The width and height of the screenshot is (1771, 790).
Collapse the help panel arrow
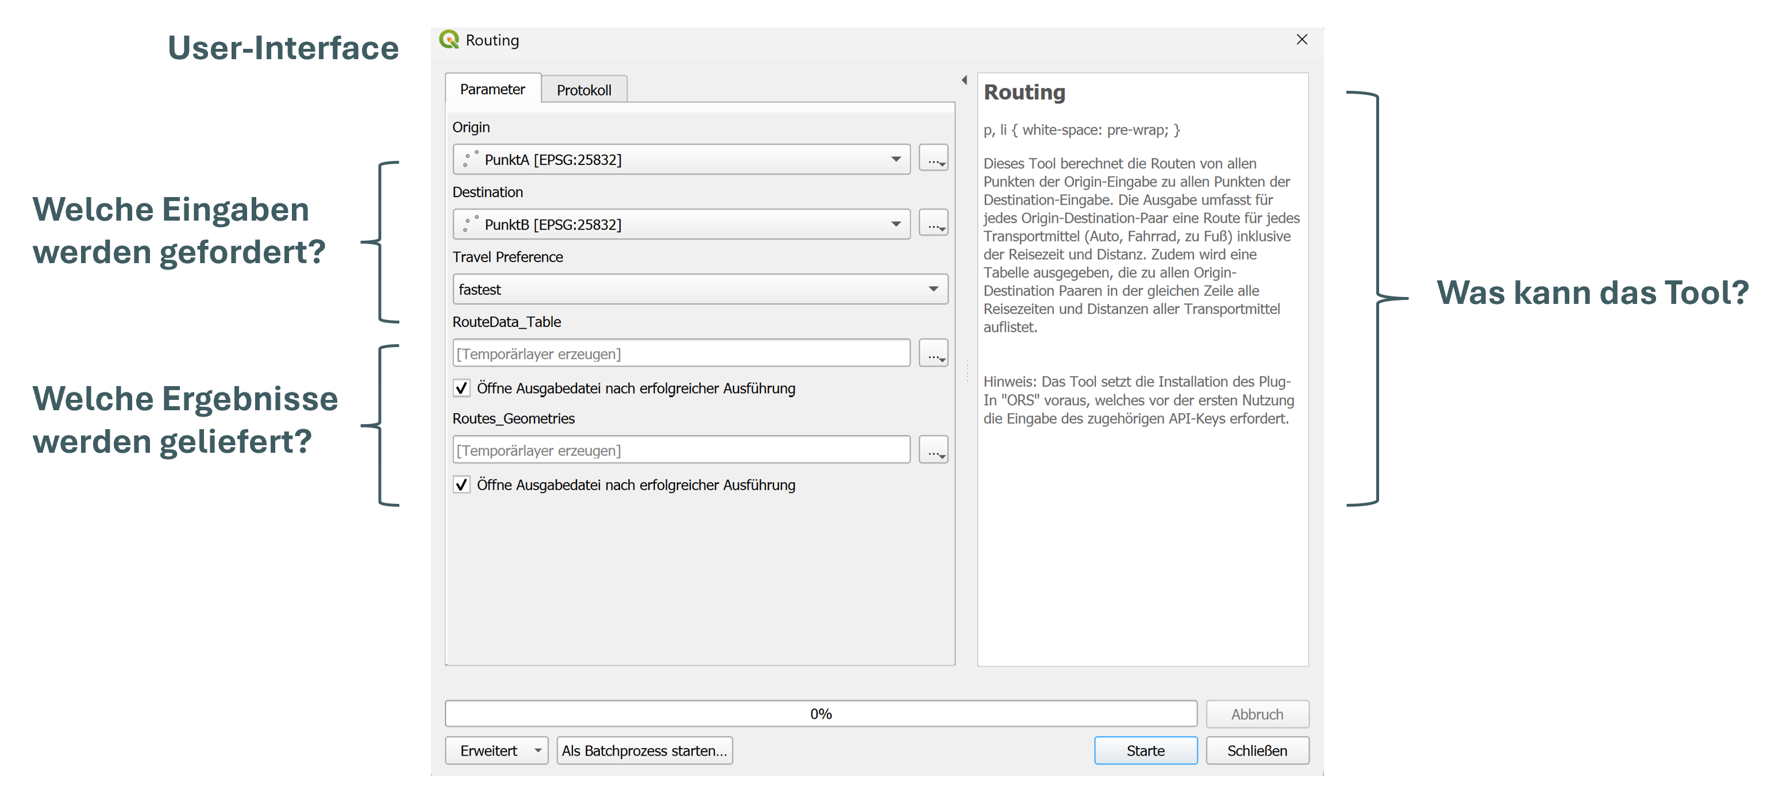point(964,80)
